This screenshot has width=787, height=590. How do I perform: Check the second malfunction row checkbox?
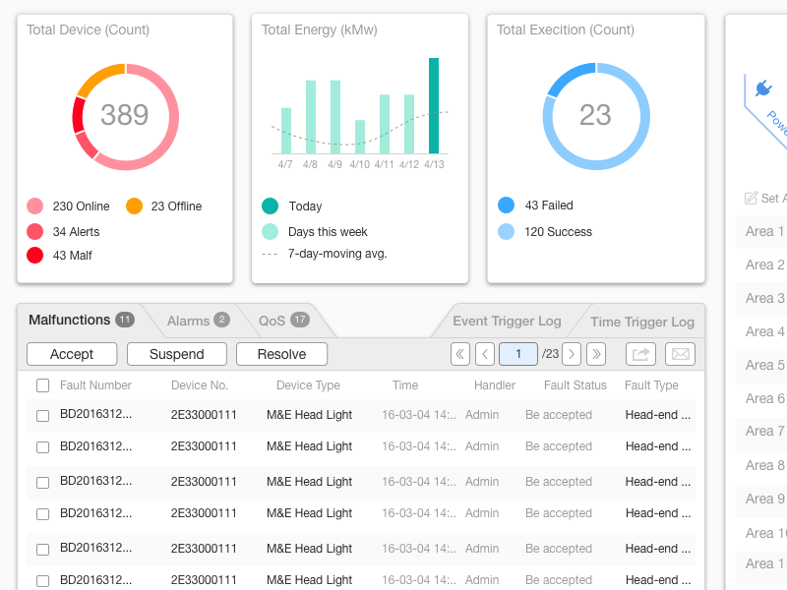43,447
